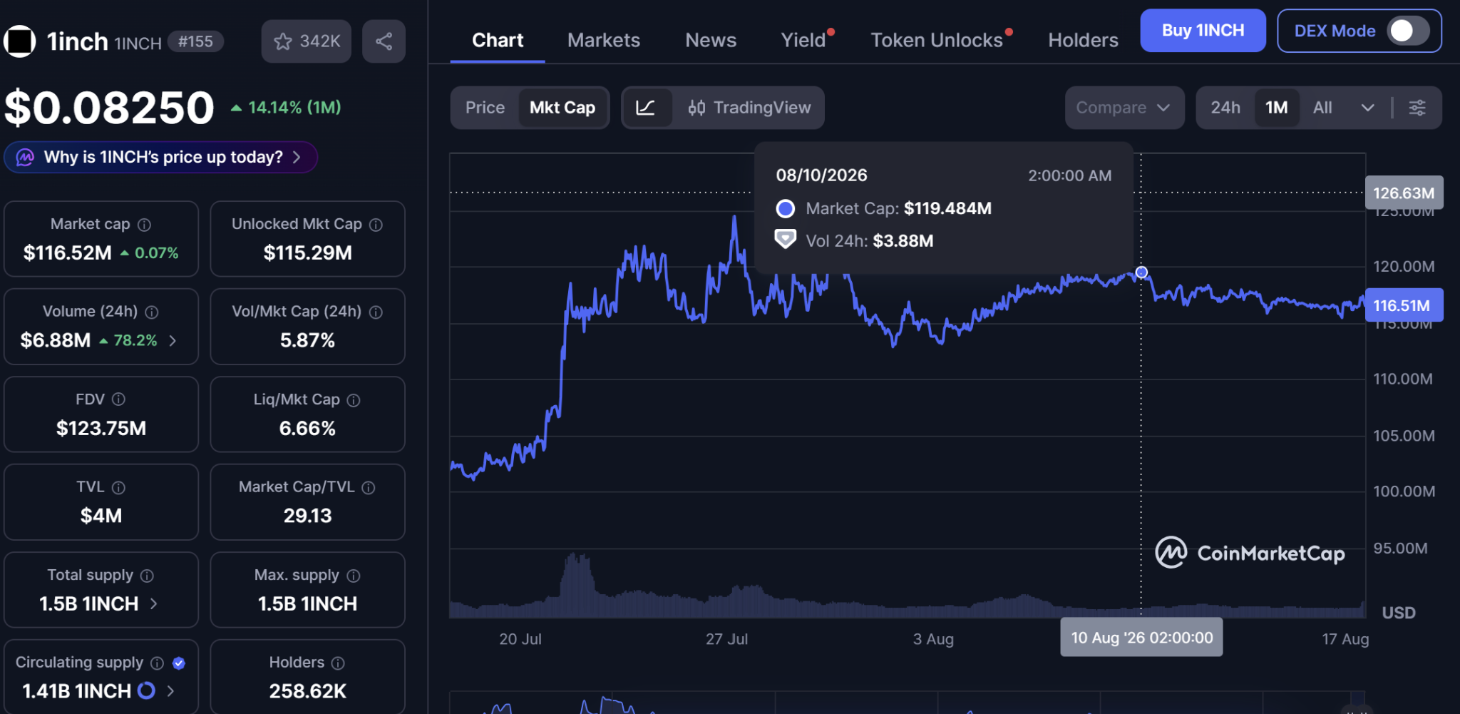
Task: Click FDV info icon
Action: pyautogui.click(x=118, y=399)
